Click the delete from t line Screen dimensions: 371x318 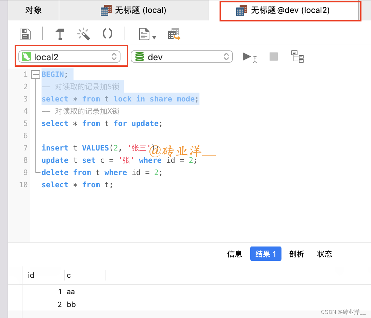102,173
